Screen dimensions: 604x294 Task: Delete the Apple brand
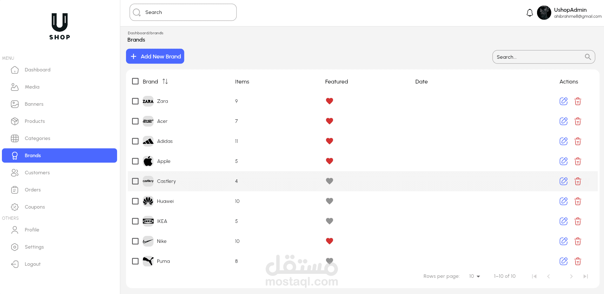click(578, 161)
